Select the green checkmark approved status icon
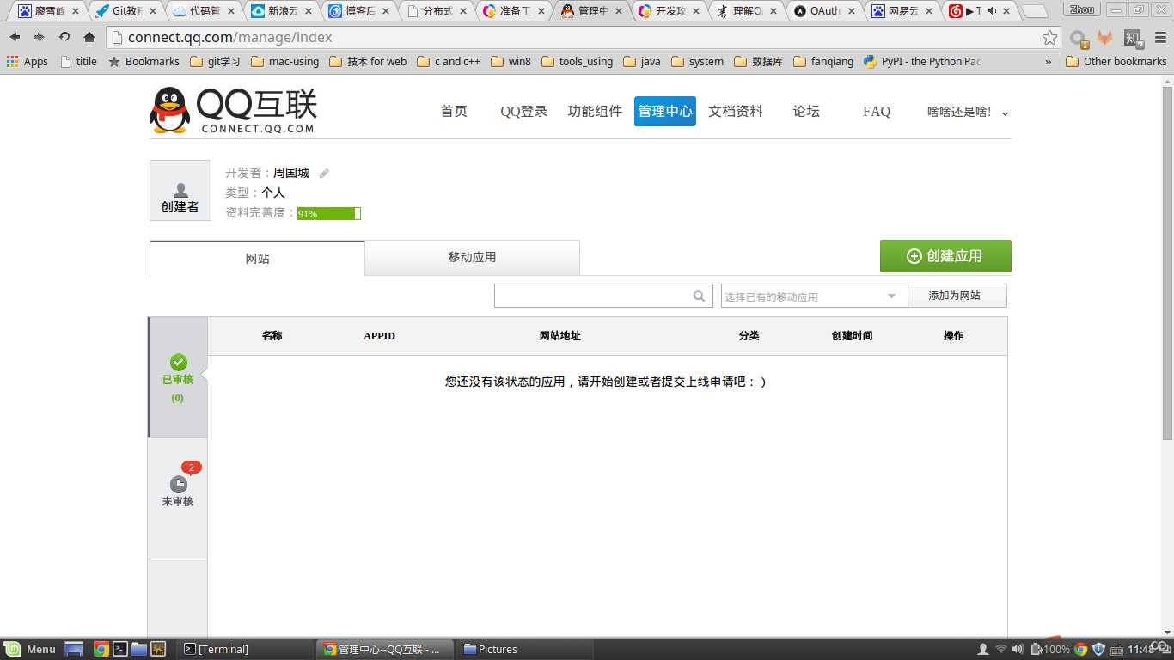Image resolution: width=1174 pixels, height=660 pixels. click(178, 363)
